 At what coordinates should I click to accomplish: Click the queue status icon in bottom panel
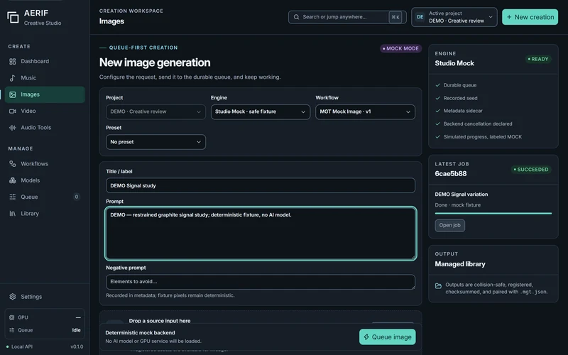11,330
